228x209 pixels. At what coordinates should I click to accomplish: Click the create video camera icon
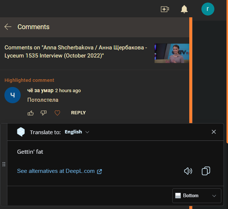pyautogui.click(x=165, y=9)
